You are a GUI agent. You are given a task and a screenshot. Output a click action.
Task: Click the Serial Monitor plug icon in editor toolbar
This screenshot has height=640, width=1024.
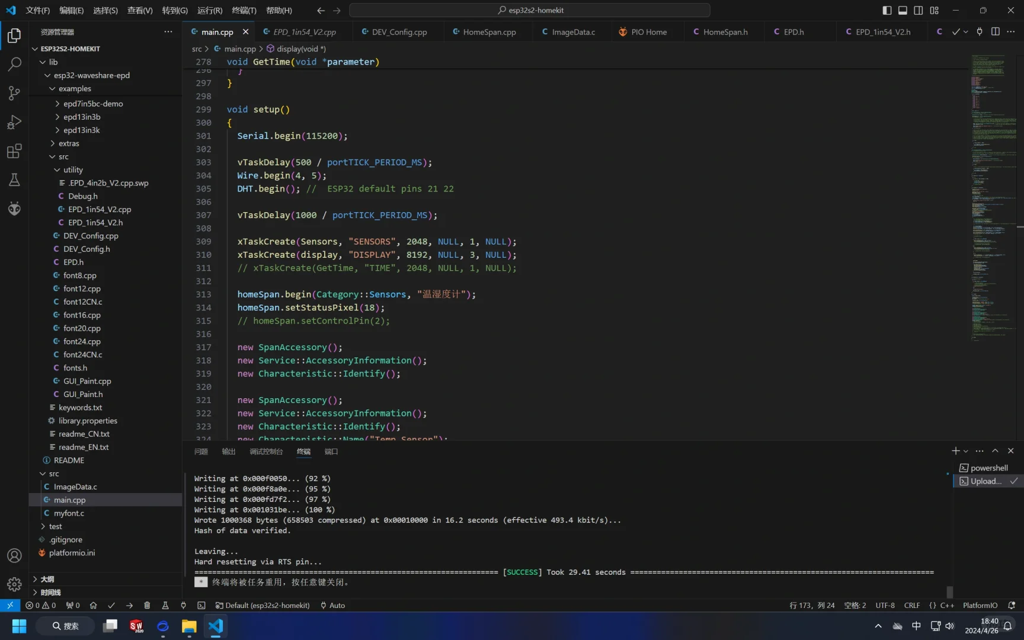point(980,32)
